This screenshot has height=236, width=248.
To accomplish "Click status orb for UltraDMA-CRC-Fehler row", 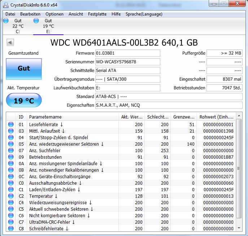I will [11, 222].
